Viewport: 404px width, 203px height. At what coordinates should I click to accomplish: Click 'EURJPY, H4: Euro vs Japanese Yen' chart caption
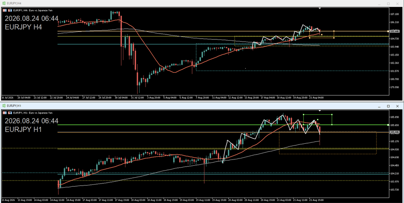(x=33, y=10)
